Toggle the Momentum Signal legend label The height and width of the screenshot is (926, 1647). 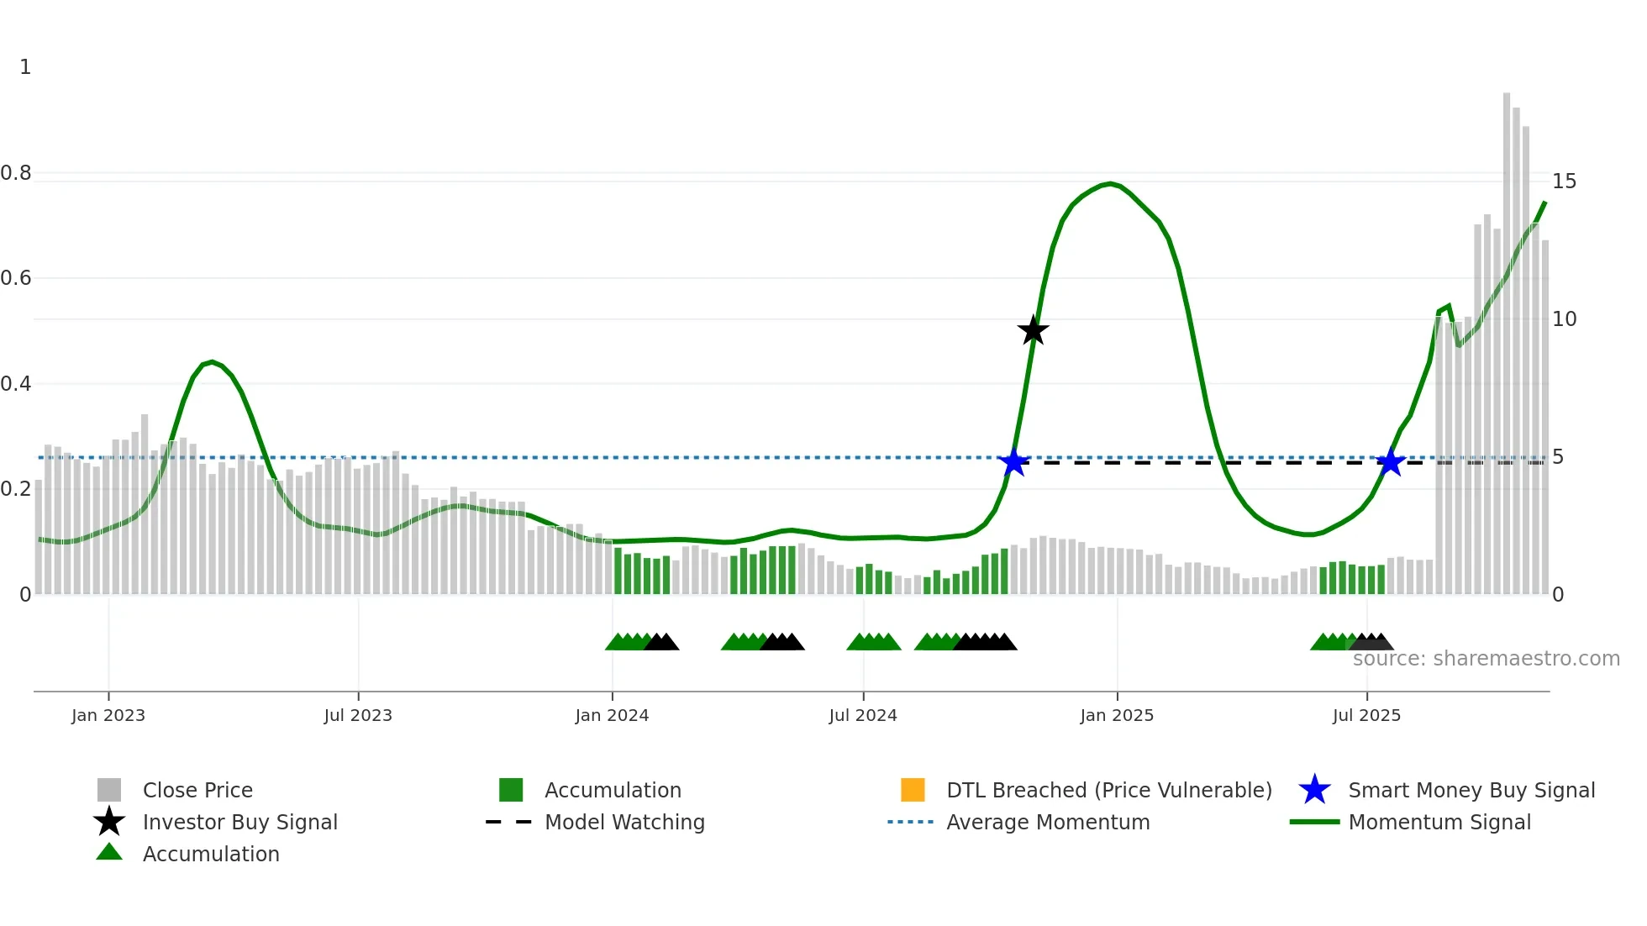point(1439,822)
